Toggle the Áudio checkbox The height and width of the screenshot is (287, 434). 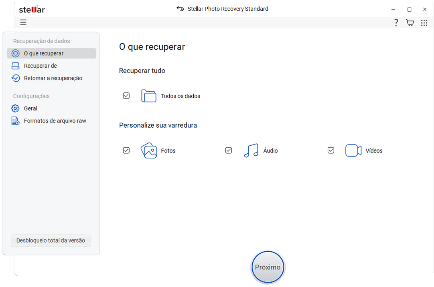[229, 151]
